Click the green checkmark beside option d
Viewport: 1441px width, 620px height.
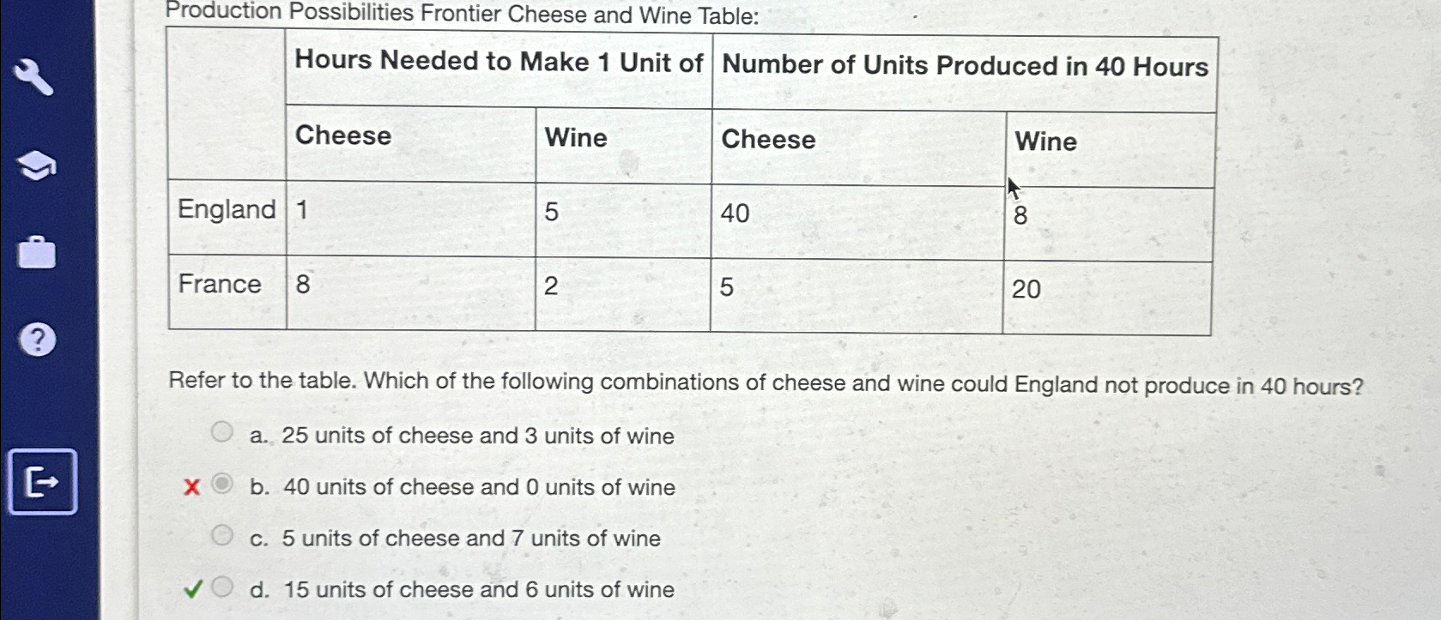coord(192,588)
